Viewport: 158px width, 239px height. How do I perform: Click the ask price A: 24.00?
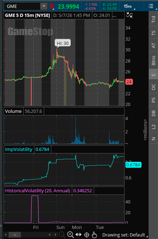coord(110,9)
